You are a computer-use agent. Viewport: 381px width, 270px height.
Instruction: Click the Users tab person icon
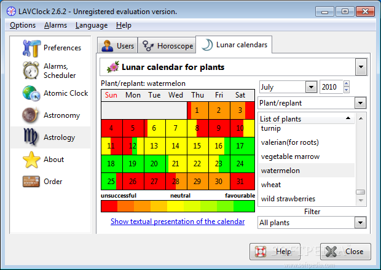point(108,45)
